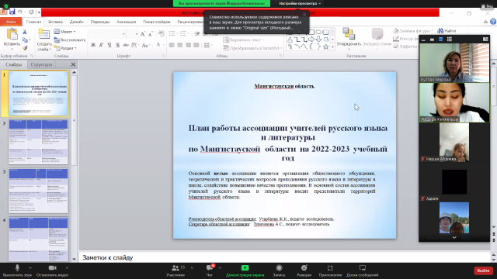The image size is (497, 279).
Task: Click the Arrange (Упорядочить) shapes icon
Action: [x=349, y=34]
